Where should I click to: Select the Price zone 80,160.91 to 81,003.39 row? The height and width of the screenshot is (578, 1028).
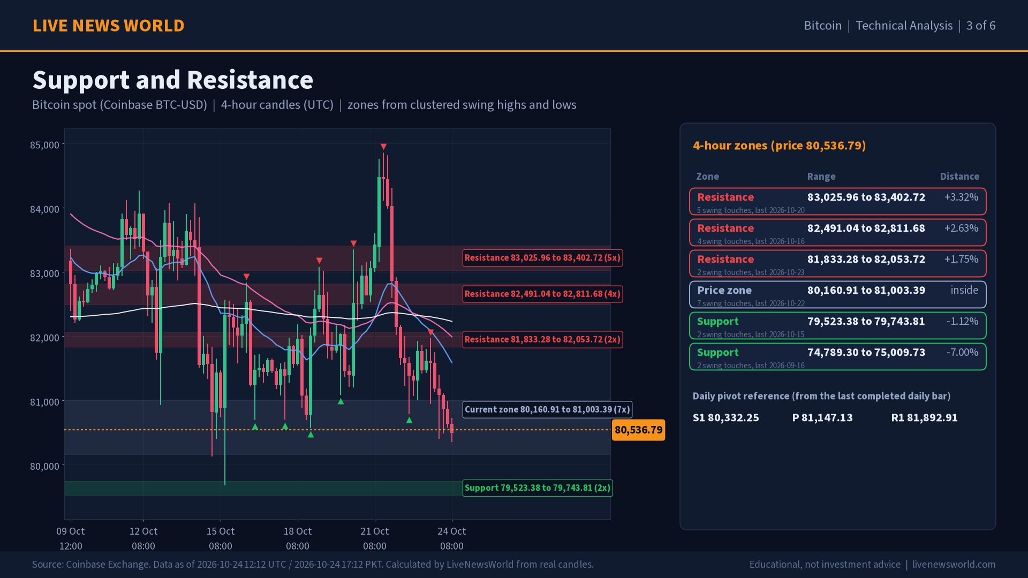click(838, 295)
